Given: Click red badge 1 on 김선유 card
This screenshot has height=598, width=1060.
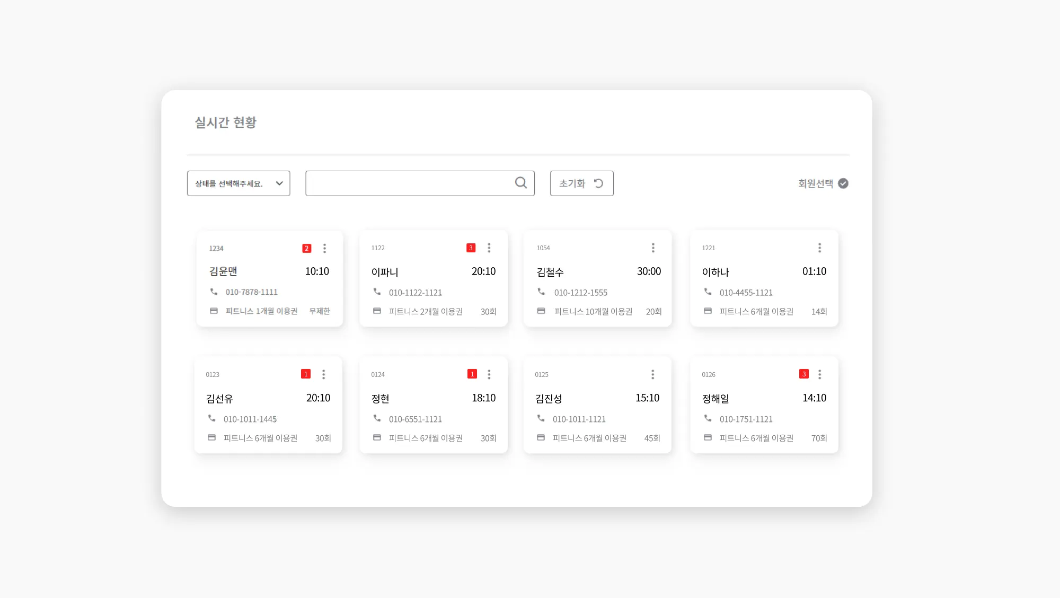Looking at the screenshot, I should [305, 374].
